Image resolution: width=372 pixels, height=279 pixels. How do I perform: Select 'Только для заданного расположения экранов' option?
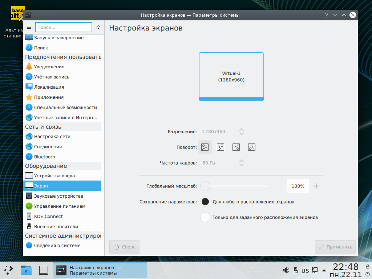[205, 217]
